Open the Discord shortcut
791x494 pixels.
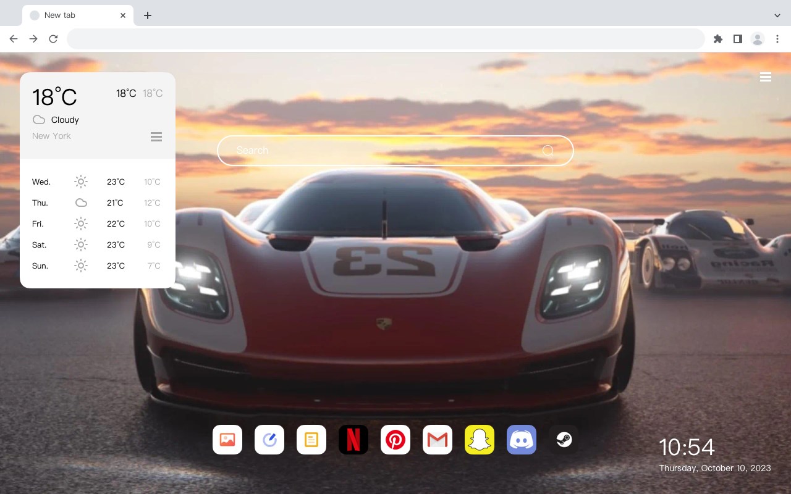coord(522,440)
